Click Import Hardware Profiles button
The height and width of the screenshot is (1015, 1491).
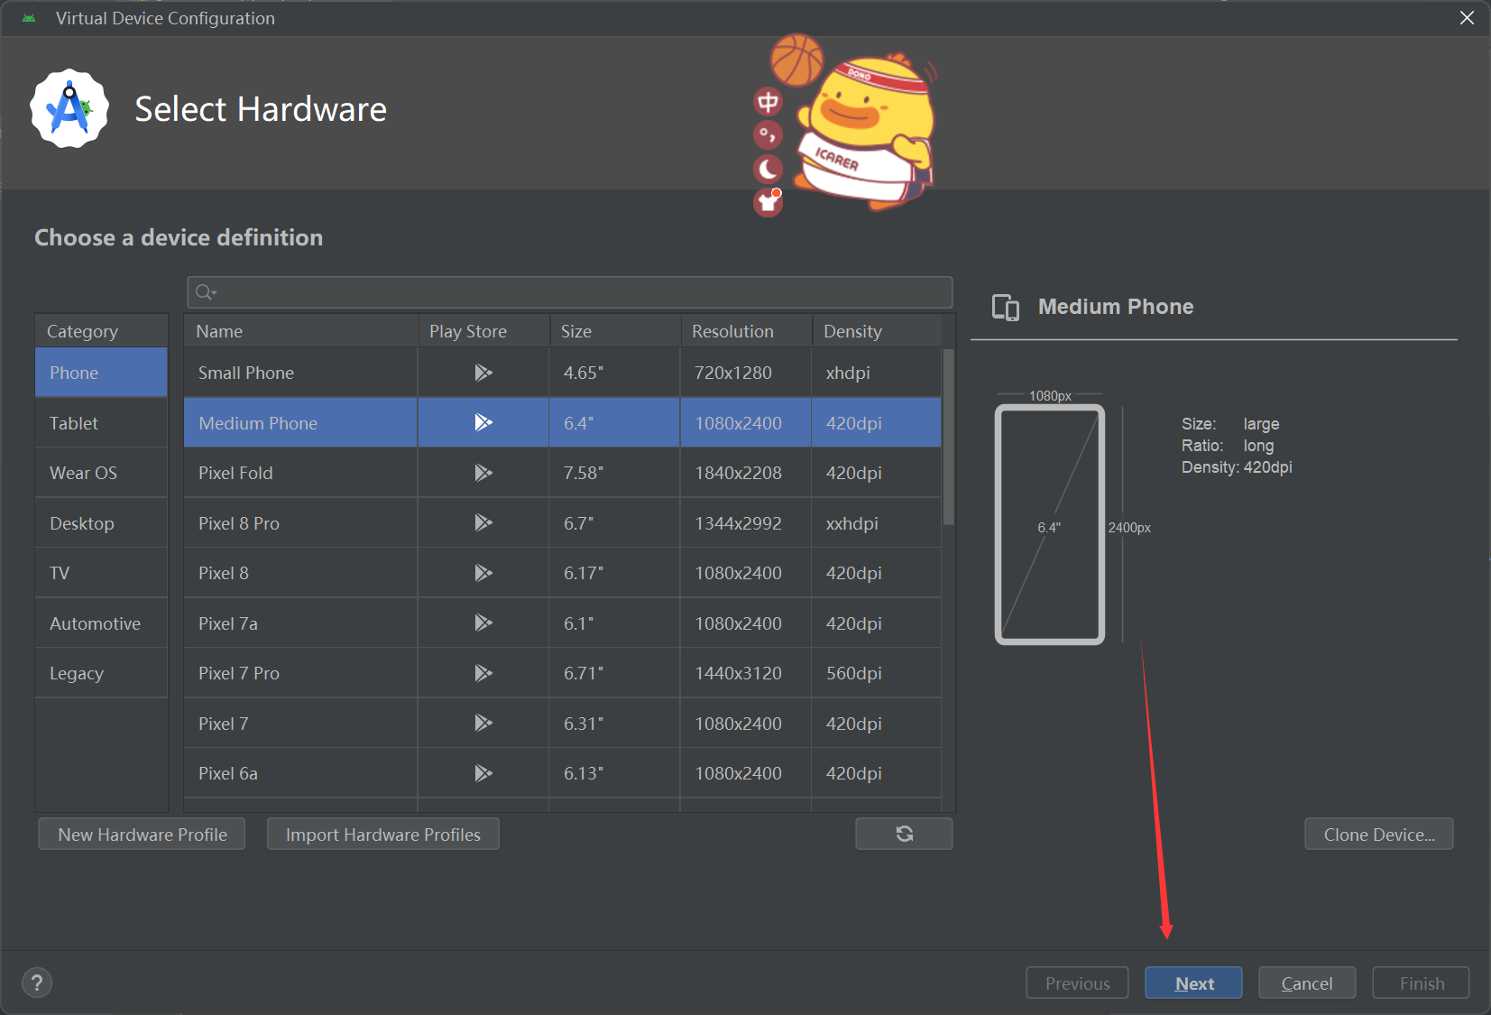point(382,835)
